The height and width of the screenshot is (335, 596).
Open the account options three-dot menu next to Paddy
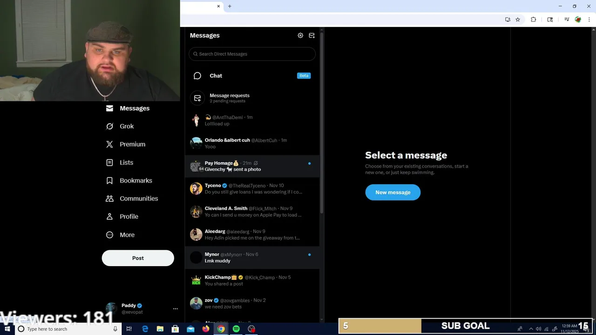coord(175,308)
